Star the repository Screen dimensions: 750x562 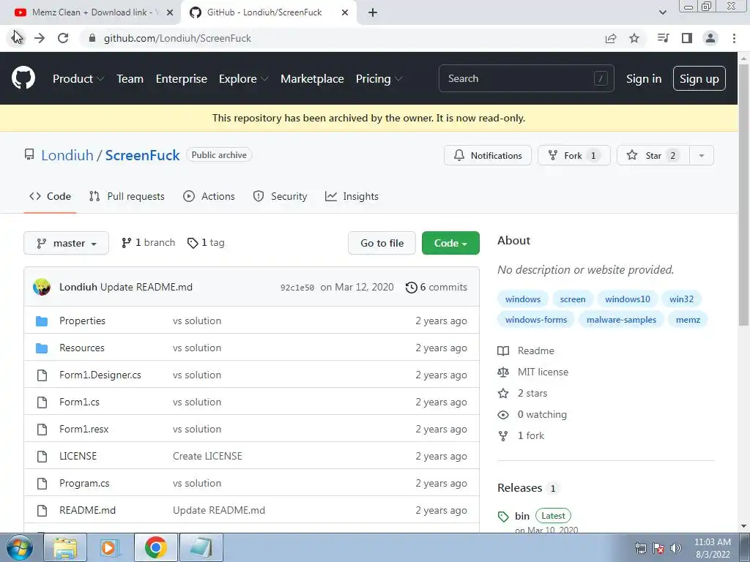click(653, 155)
